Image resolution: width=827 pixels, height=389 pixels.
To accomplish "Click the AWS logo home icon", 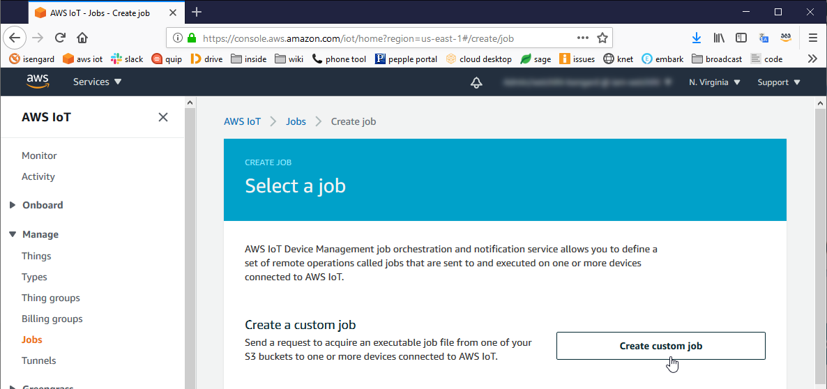I will click(x=38, y=81).
